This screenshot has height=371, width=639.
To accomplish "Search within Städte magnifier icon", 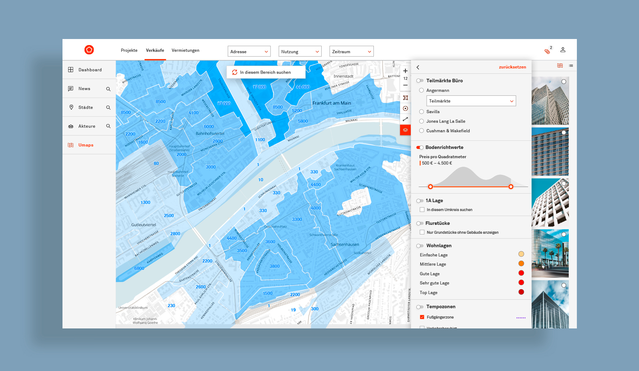I will coord(108,107).
